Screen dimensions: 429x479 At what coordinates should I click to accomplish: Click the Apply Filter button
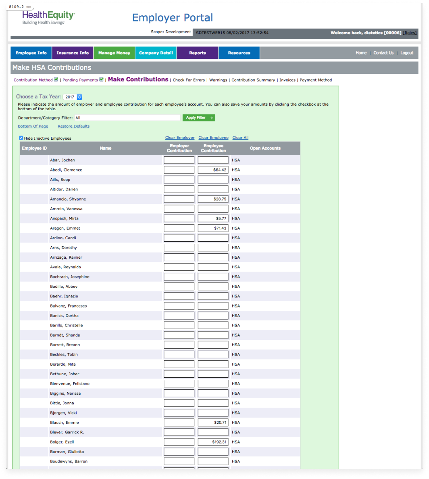199,117
